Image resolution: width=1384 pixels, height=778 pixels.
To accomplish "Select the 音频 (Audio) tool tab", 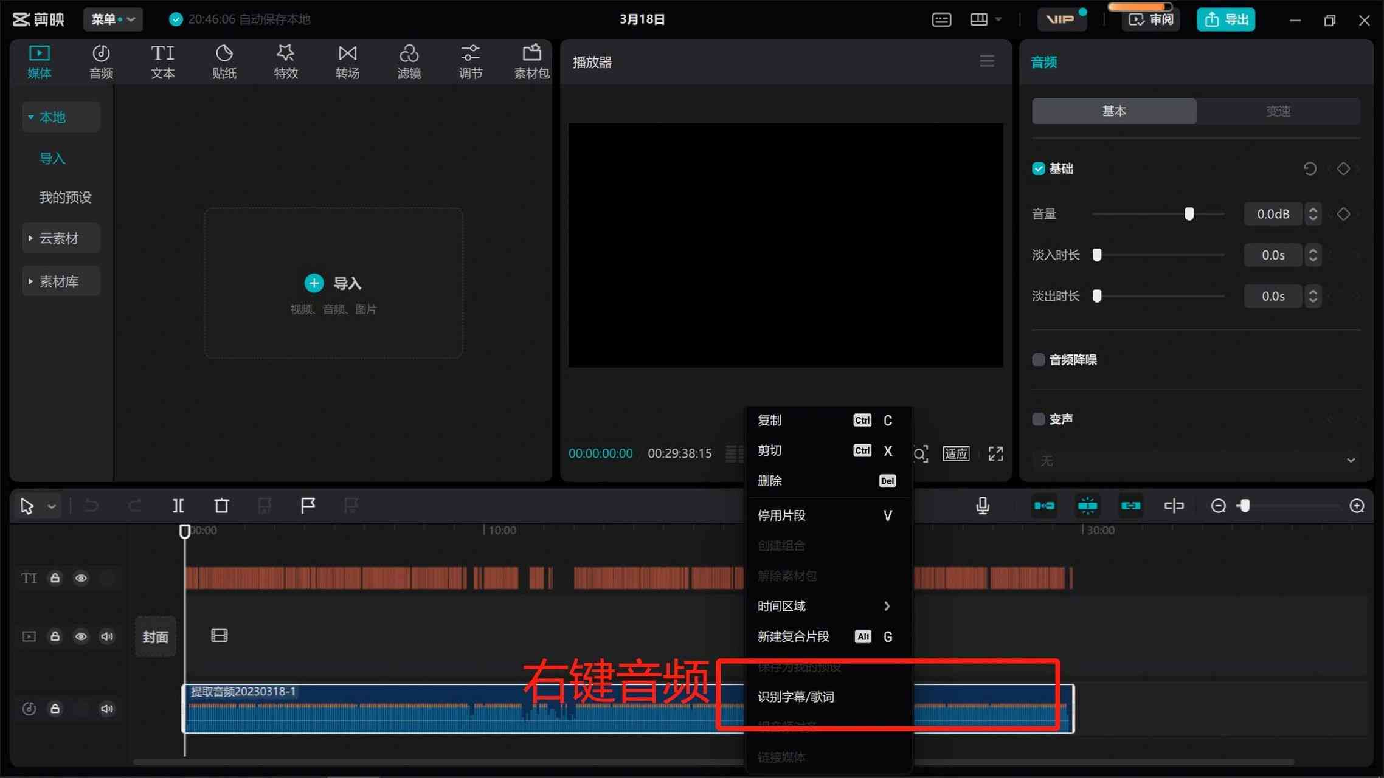I will [101, 61].
